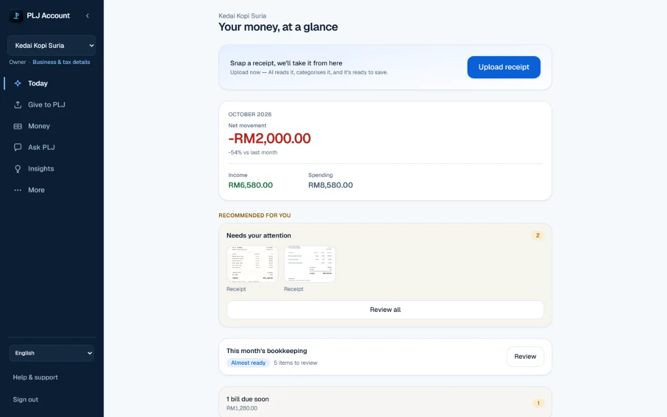667x417 pixels.
Task: Select Insights in the sidebar
Action: coord(52,168)
